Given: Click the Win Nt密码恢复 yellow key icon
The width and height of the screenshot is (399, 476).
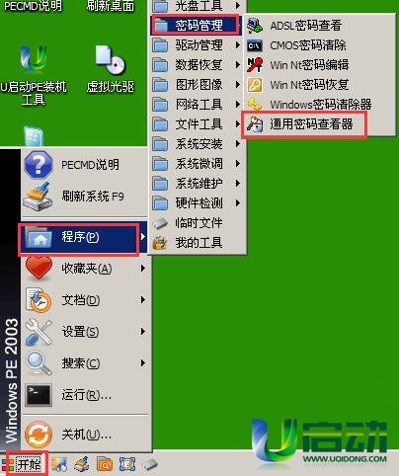Looking at the screenshot, I should 255,85.
